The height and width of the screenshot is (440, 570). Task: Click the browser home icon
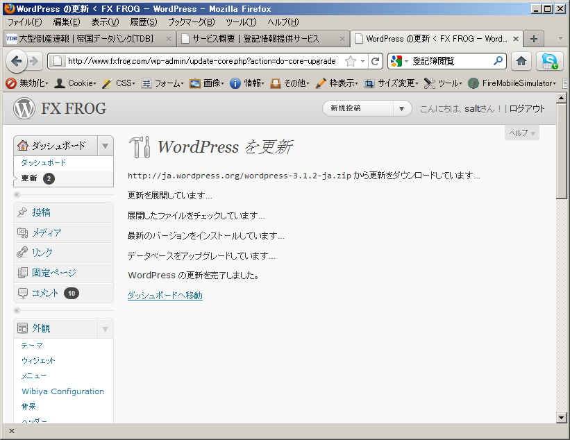pyautogui.click(x=521, y=61)
